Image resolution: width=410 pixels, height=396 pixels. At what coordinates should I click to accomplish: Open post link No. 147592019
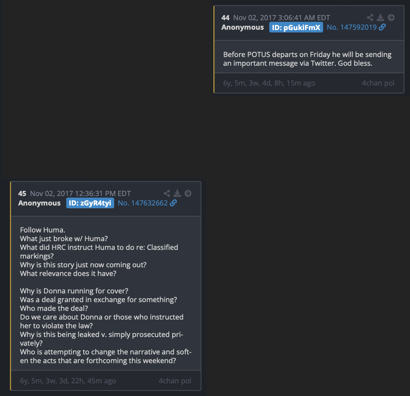pyautogui.click(x=352, y=27)
